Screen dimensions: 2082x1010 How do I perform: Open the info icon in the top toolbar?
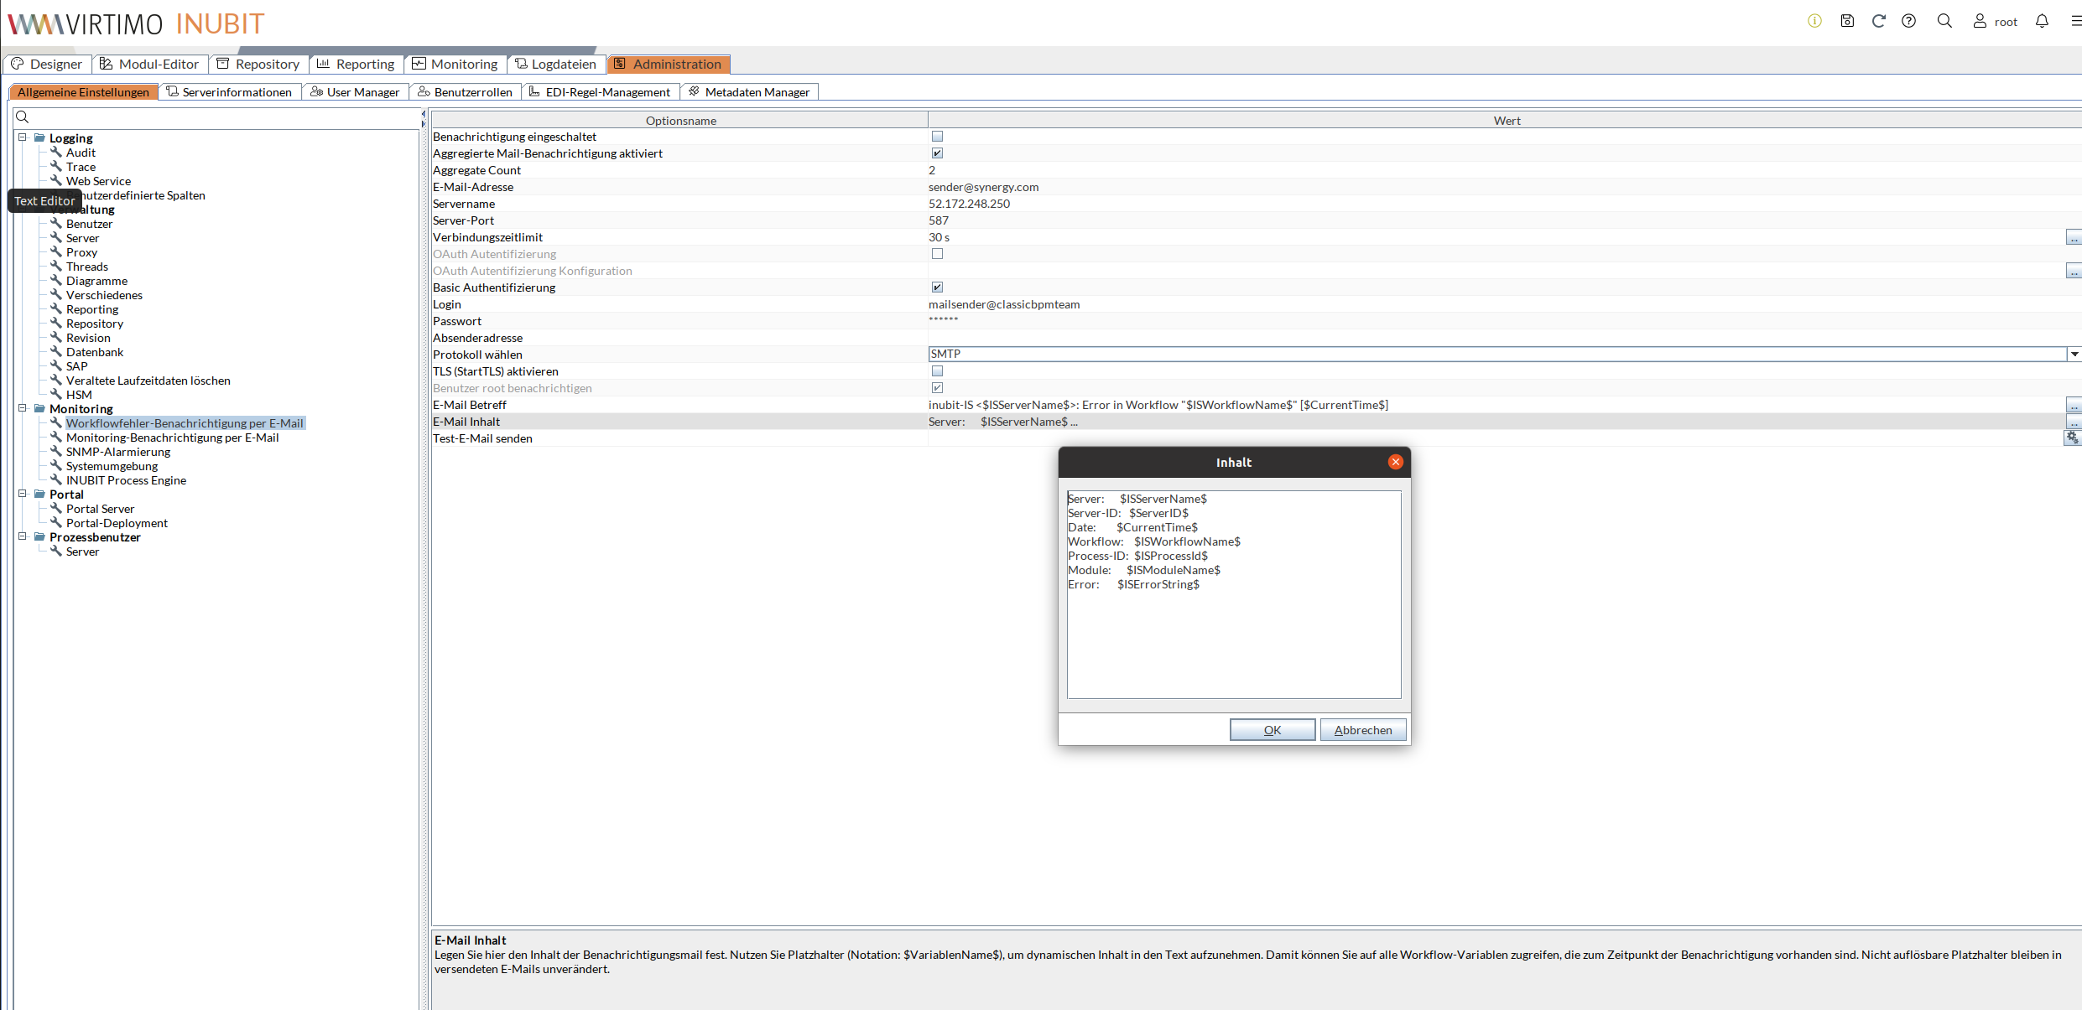[1814, 21]
